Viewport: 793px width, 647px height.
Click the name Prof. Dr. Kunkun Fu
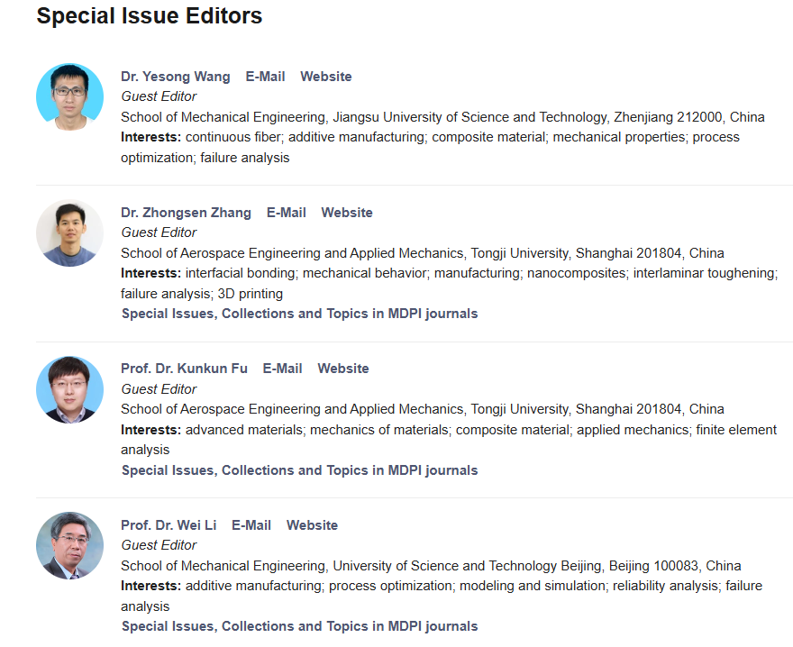click(184, 369)
